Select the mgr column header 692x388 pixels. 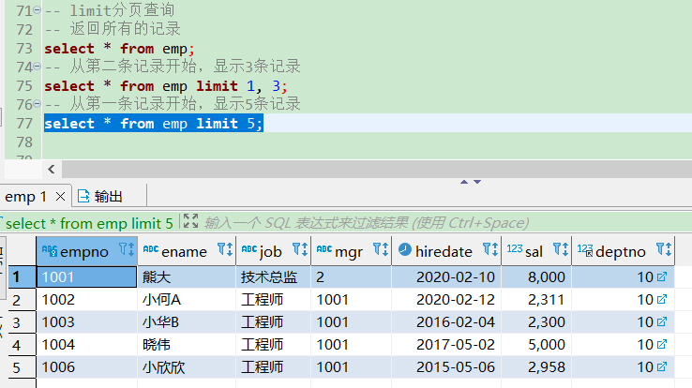pyautogui.click(x=349, y=252)
